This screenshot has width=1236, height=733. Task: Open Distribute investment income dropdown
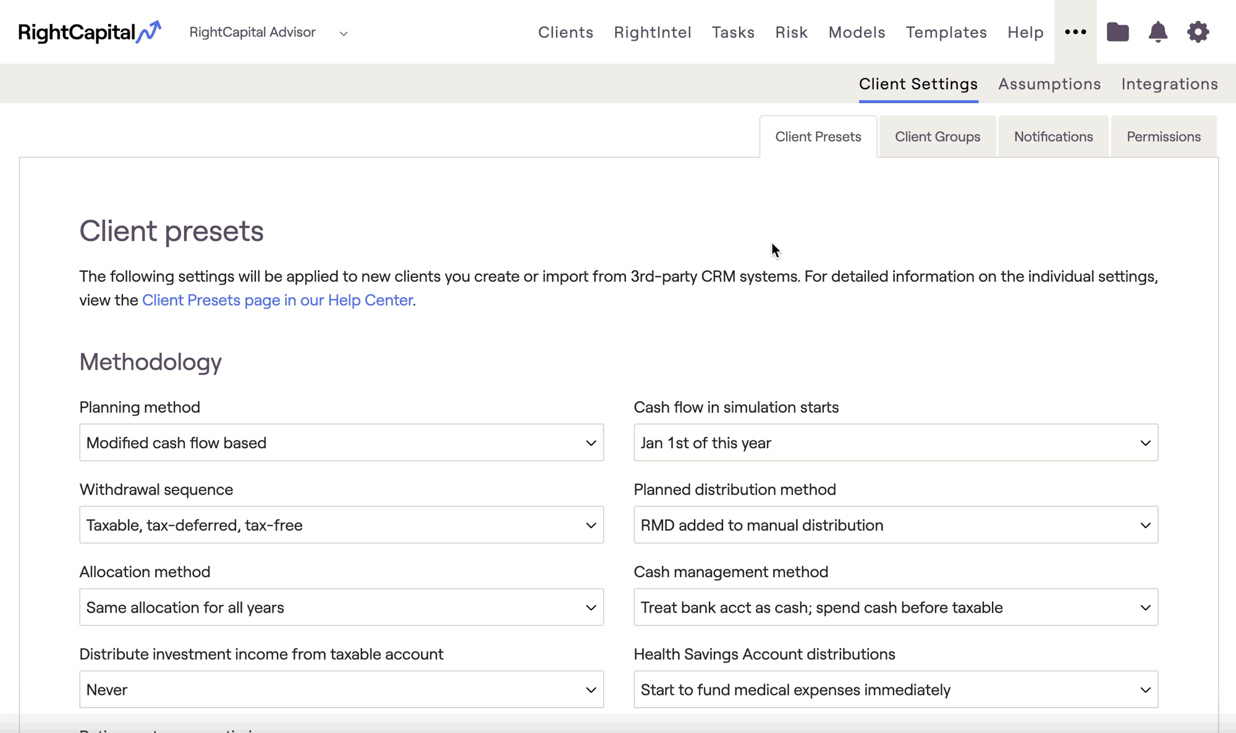341,689
